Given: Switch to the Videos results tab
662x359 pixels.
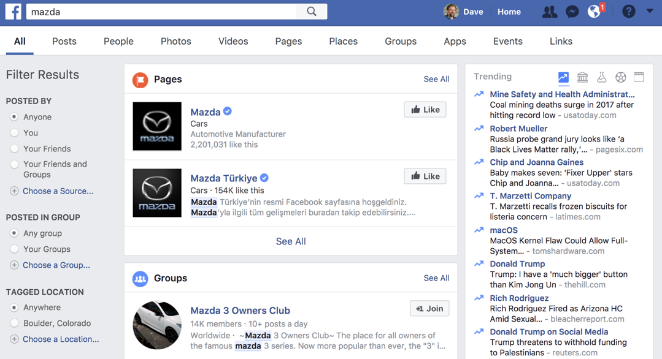Looking at the screenshot, I should (x=233, y=41).
